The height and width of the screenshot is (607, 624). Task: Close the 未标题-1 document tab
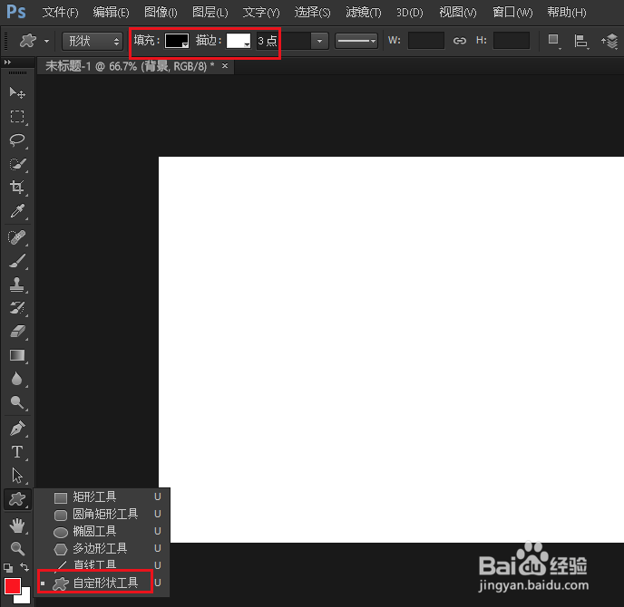225,65
